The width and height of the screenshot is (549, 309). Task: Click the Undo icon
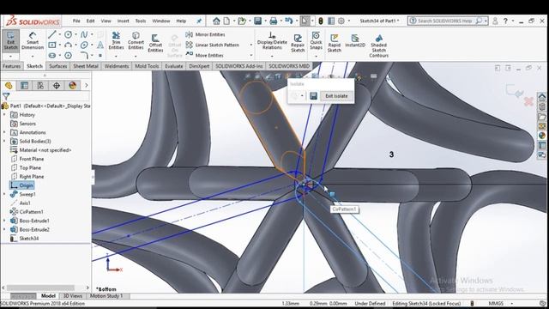[289, 21]
